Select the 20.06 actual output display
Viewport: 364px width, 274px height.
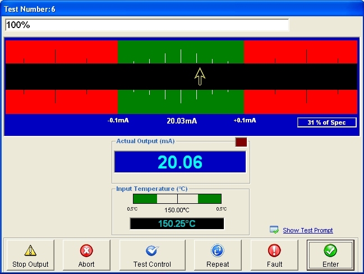[180, 162]
